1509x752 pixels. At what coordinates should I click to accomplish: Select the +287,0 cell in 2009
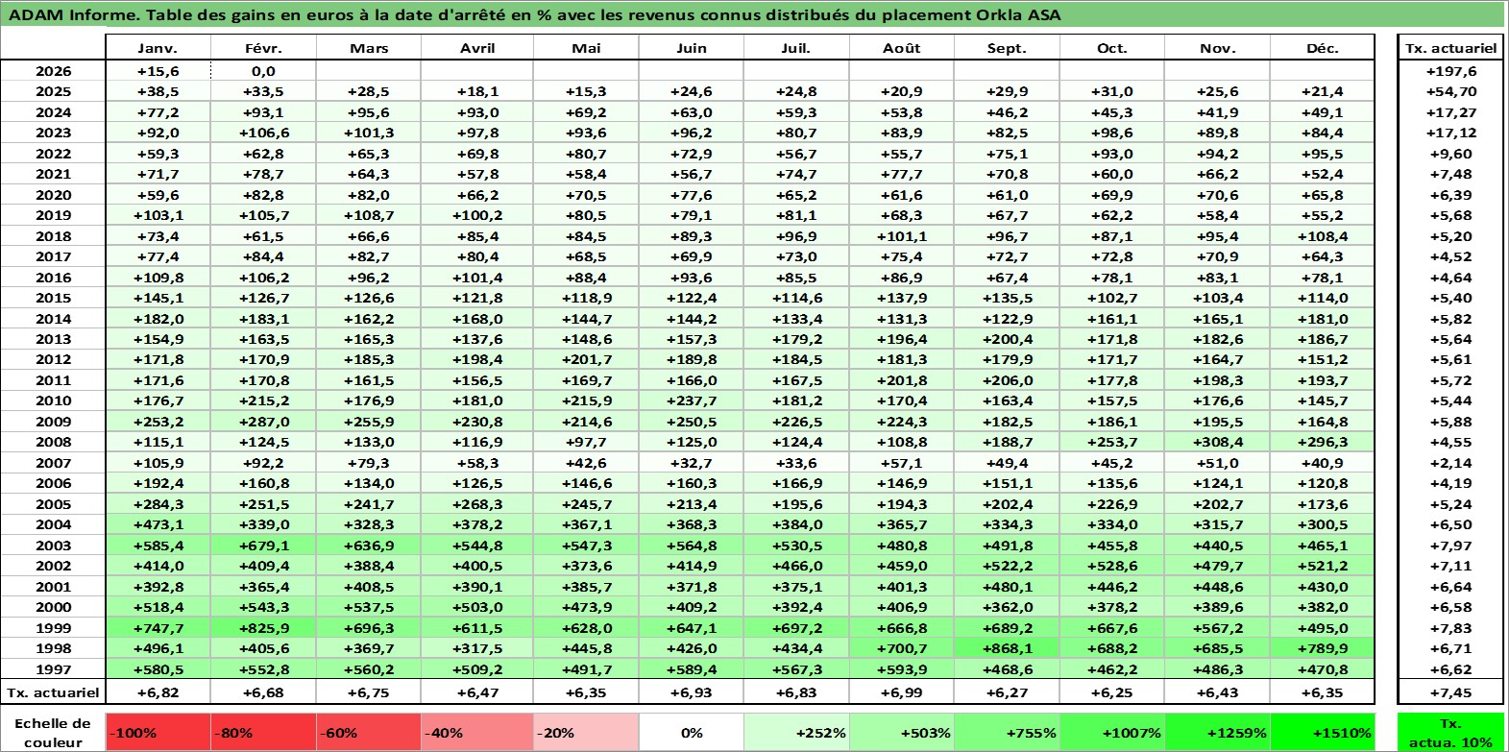(x=263, y=422)
